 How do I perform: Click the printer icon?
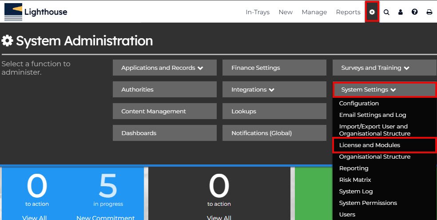(x=429, y=12)
